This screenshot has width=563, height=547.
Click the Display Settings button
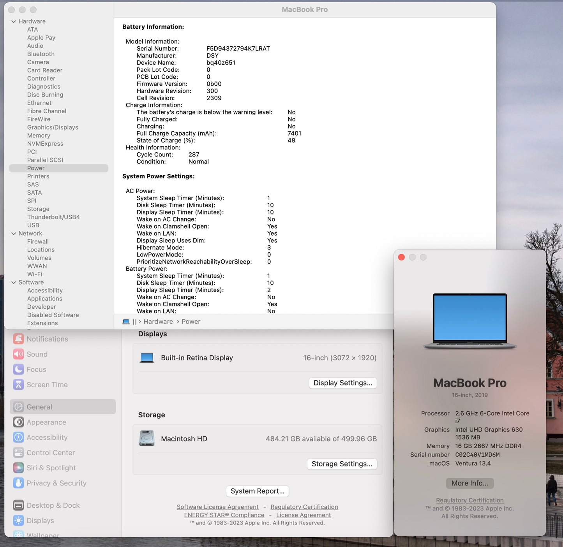342,383
